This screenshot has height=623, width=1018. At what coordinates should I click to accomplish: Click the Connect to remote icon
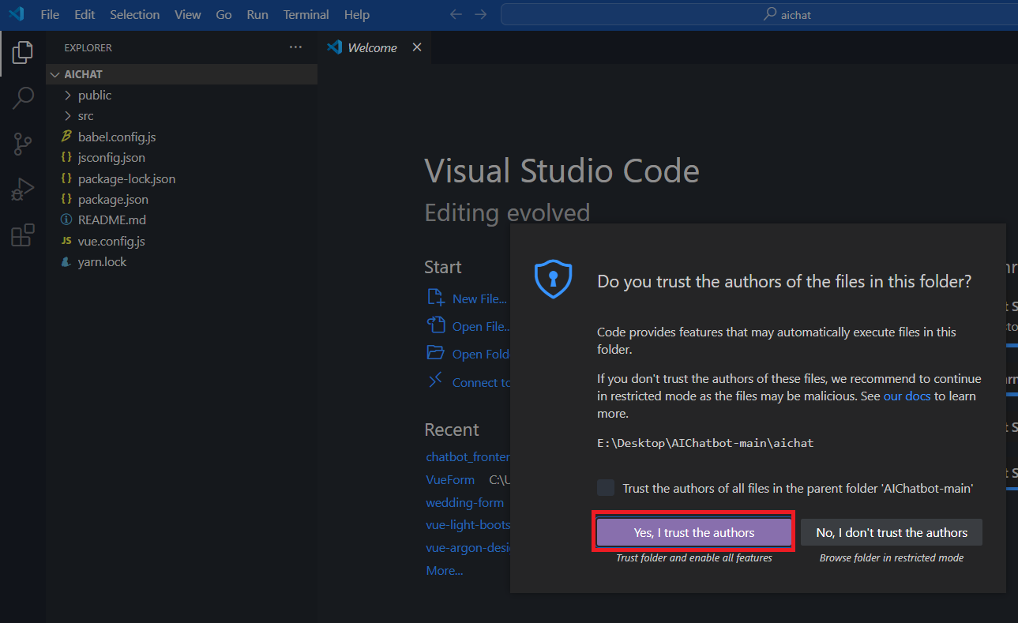[436, 381]
